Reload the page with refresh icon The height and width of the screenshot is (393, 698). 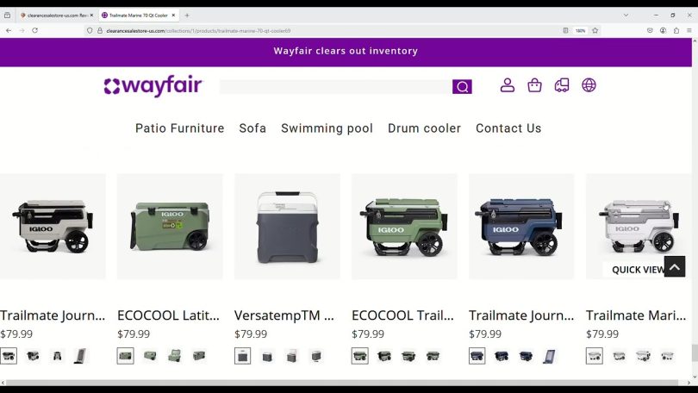pos(34,31)
